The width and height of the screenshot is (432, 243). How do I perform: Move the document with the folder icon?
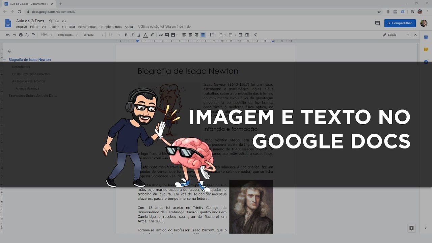coord(57,21)
